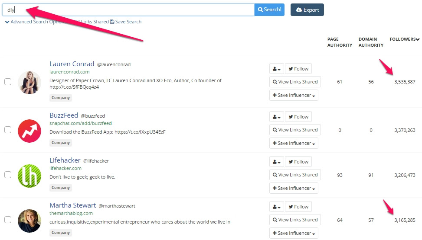
Task: Open the person dropdown for Lifehacker
Action: (276, 162)
